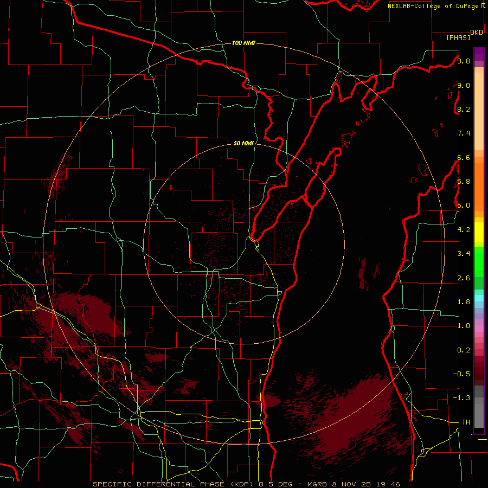This screenshot has height=488, width=488.
Task: Click the -0.5 value on the color scale
Action: [x=461, y=374]
